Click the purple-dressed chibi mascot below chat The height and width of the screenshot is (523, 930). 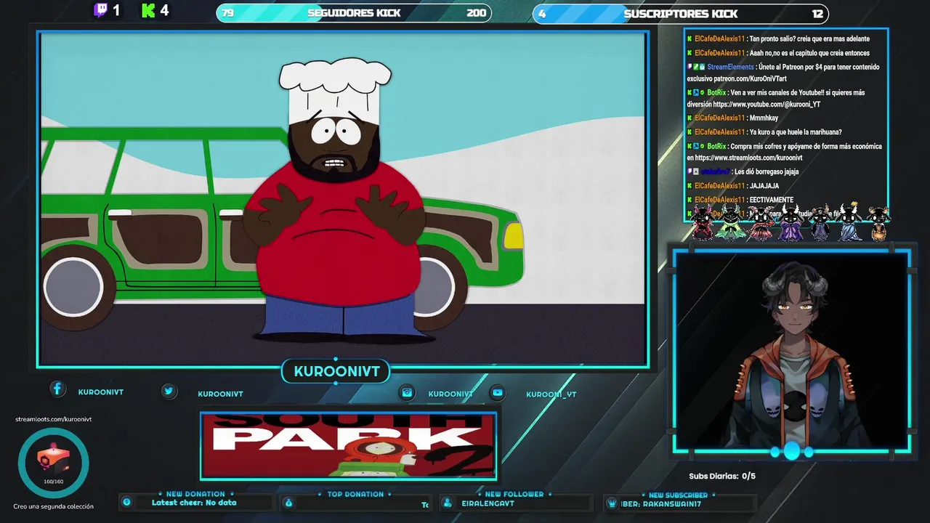coord(790,223)
